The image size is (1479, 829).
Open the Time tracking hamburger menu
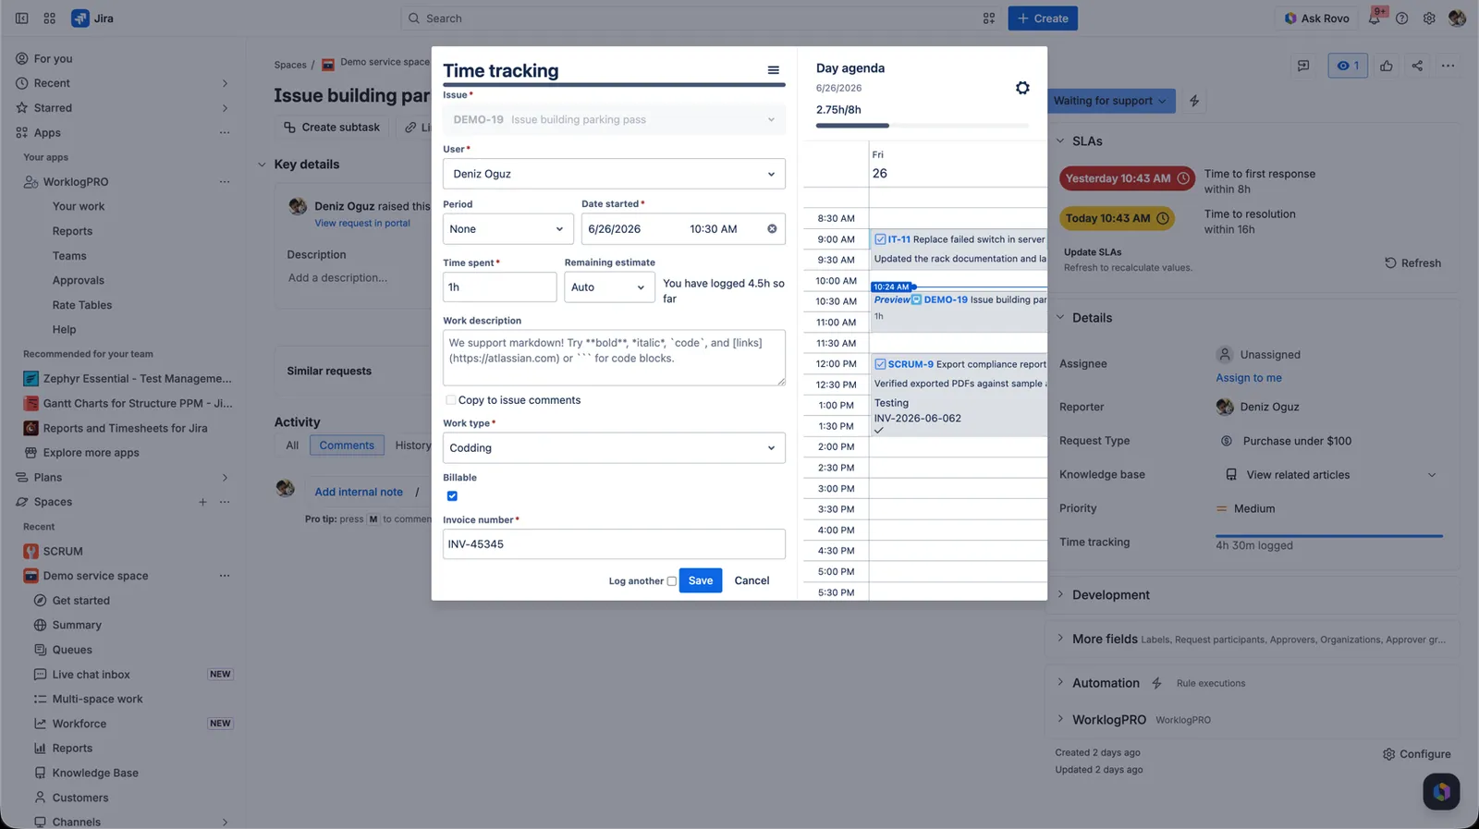tap(773, 70)
